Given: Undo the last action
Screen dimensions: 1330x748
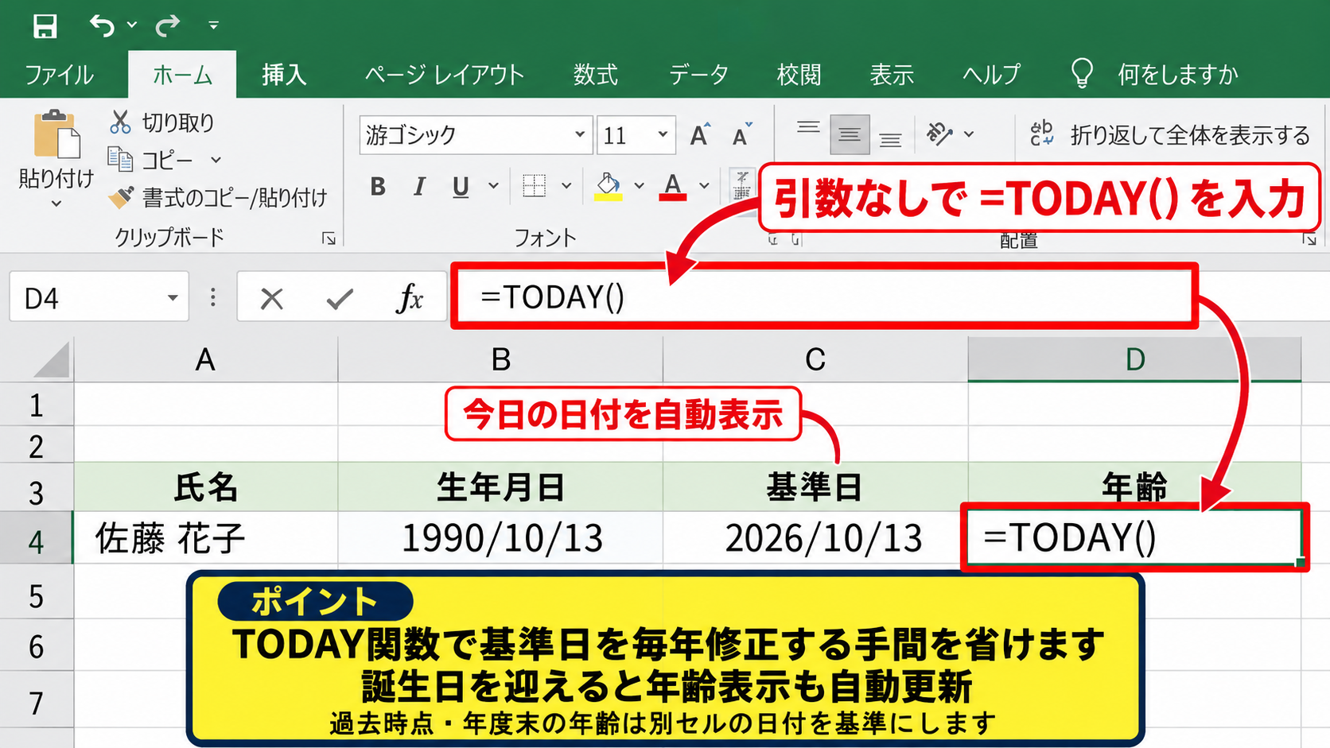Looking at the screenshot, I should (x=102, y=25).
